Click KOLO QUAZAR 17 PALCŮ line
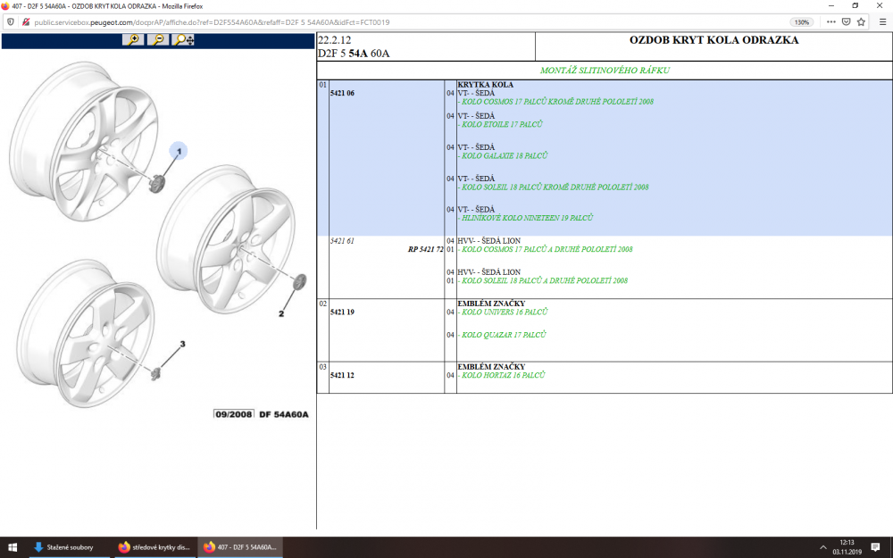The width and height of the screenshot is (893, 558). tap(502, 335)
